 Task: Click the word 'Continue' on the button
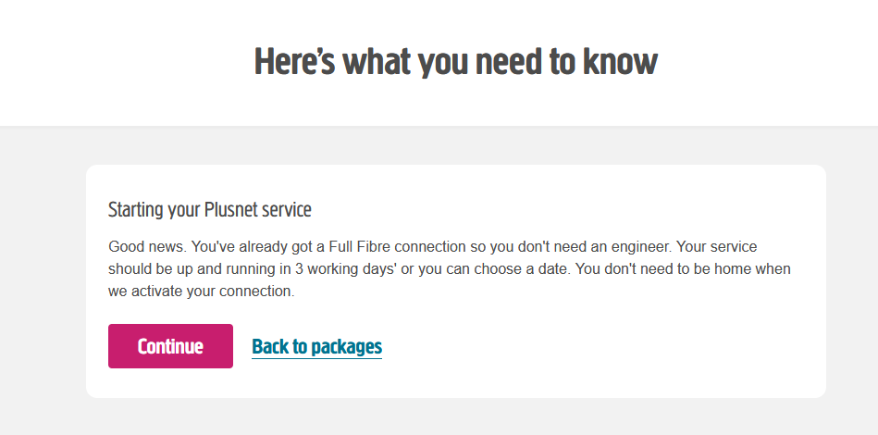170,347
